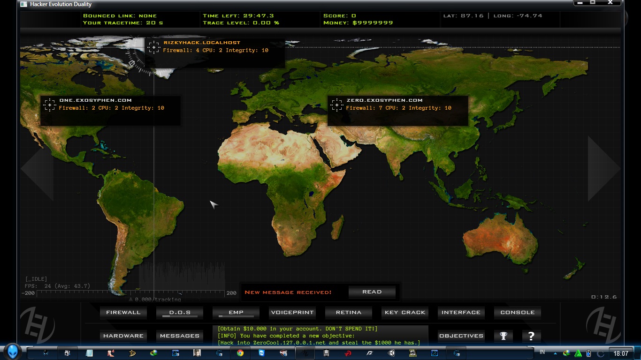Pan map left with the large left arrow
This screenshot has width=641, height=360.
[37, 168]
